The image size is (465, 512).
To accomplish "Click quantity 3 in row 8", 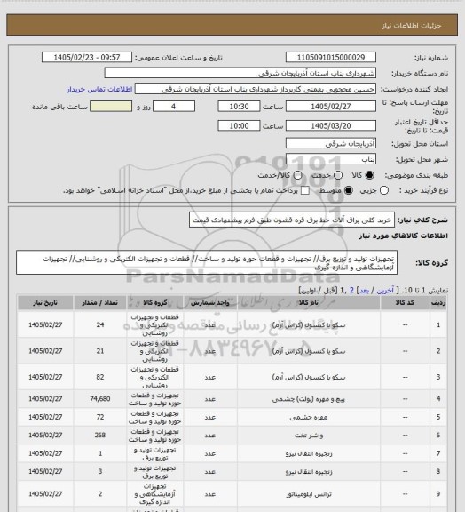I will click(100, 471).
